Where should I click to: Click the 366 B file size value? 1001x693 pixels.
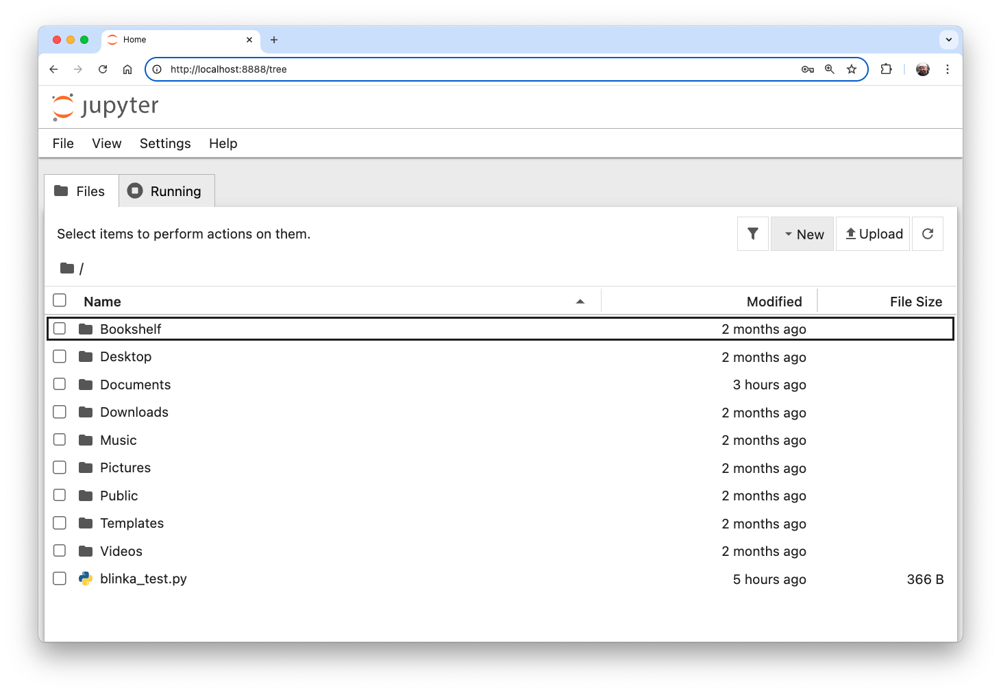925,579
